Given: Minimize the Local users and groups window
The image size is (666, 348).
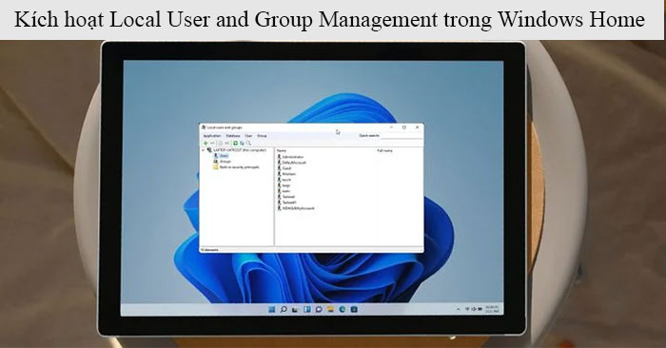Looking at the screenshot, I should [x=391, y=127].
